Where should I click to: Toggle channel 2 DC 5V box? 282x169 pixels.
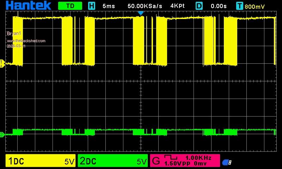point(113,161)
